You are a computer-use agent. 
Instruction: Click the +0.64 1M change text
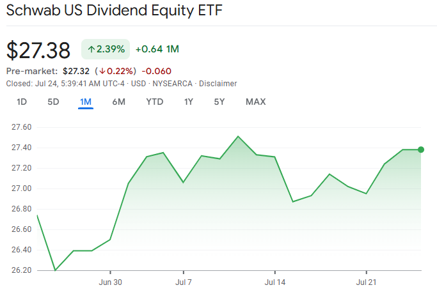pyautogui.click(x=157, y=49)
